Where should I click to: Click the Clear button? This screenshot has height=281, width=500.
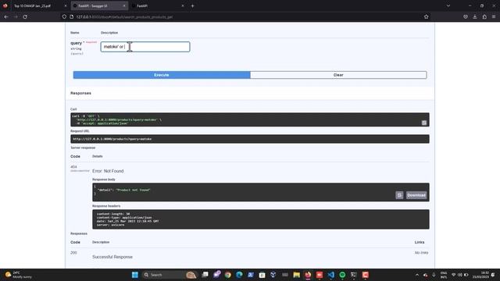(338, 75)
